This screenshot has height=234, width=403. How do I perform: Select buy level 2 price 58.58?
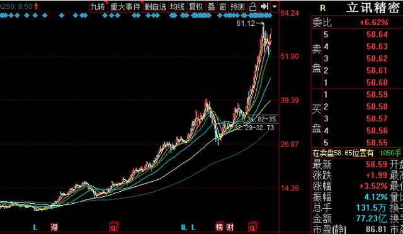(x=377, y=106)
